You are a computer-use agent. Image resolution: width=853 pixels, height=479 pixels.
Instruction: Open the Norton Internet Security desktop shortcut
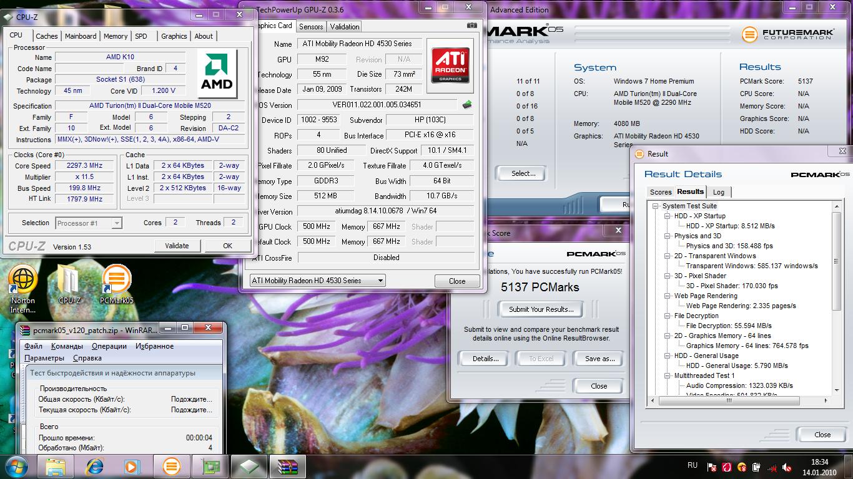pos(23,288)
